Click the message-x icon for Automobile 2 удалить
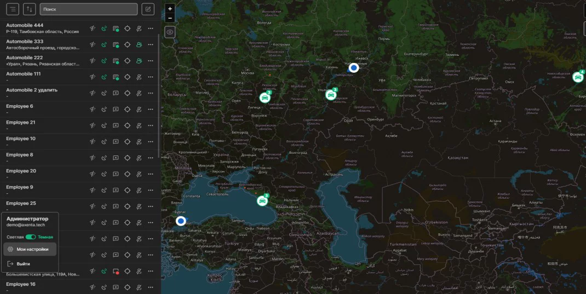The height and width of the screenshot is (294, 586). tap(116, 93)
